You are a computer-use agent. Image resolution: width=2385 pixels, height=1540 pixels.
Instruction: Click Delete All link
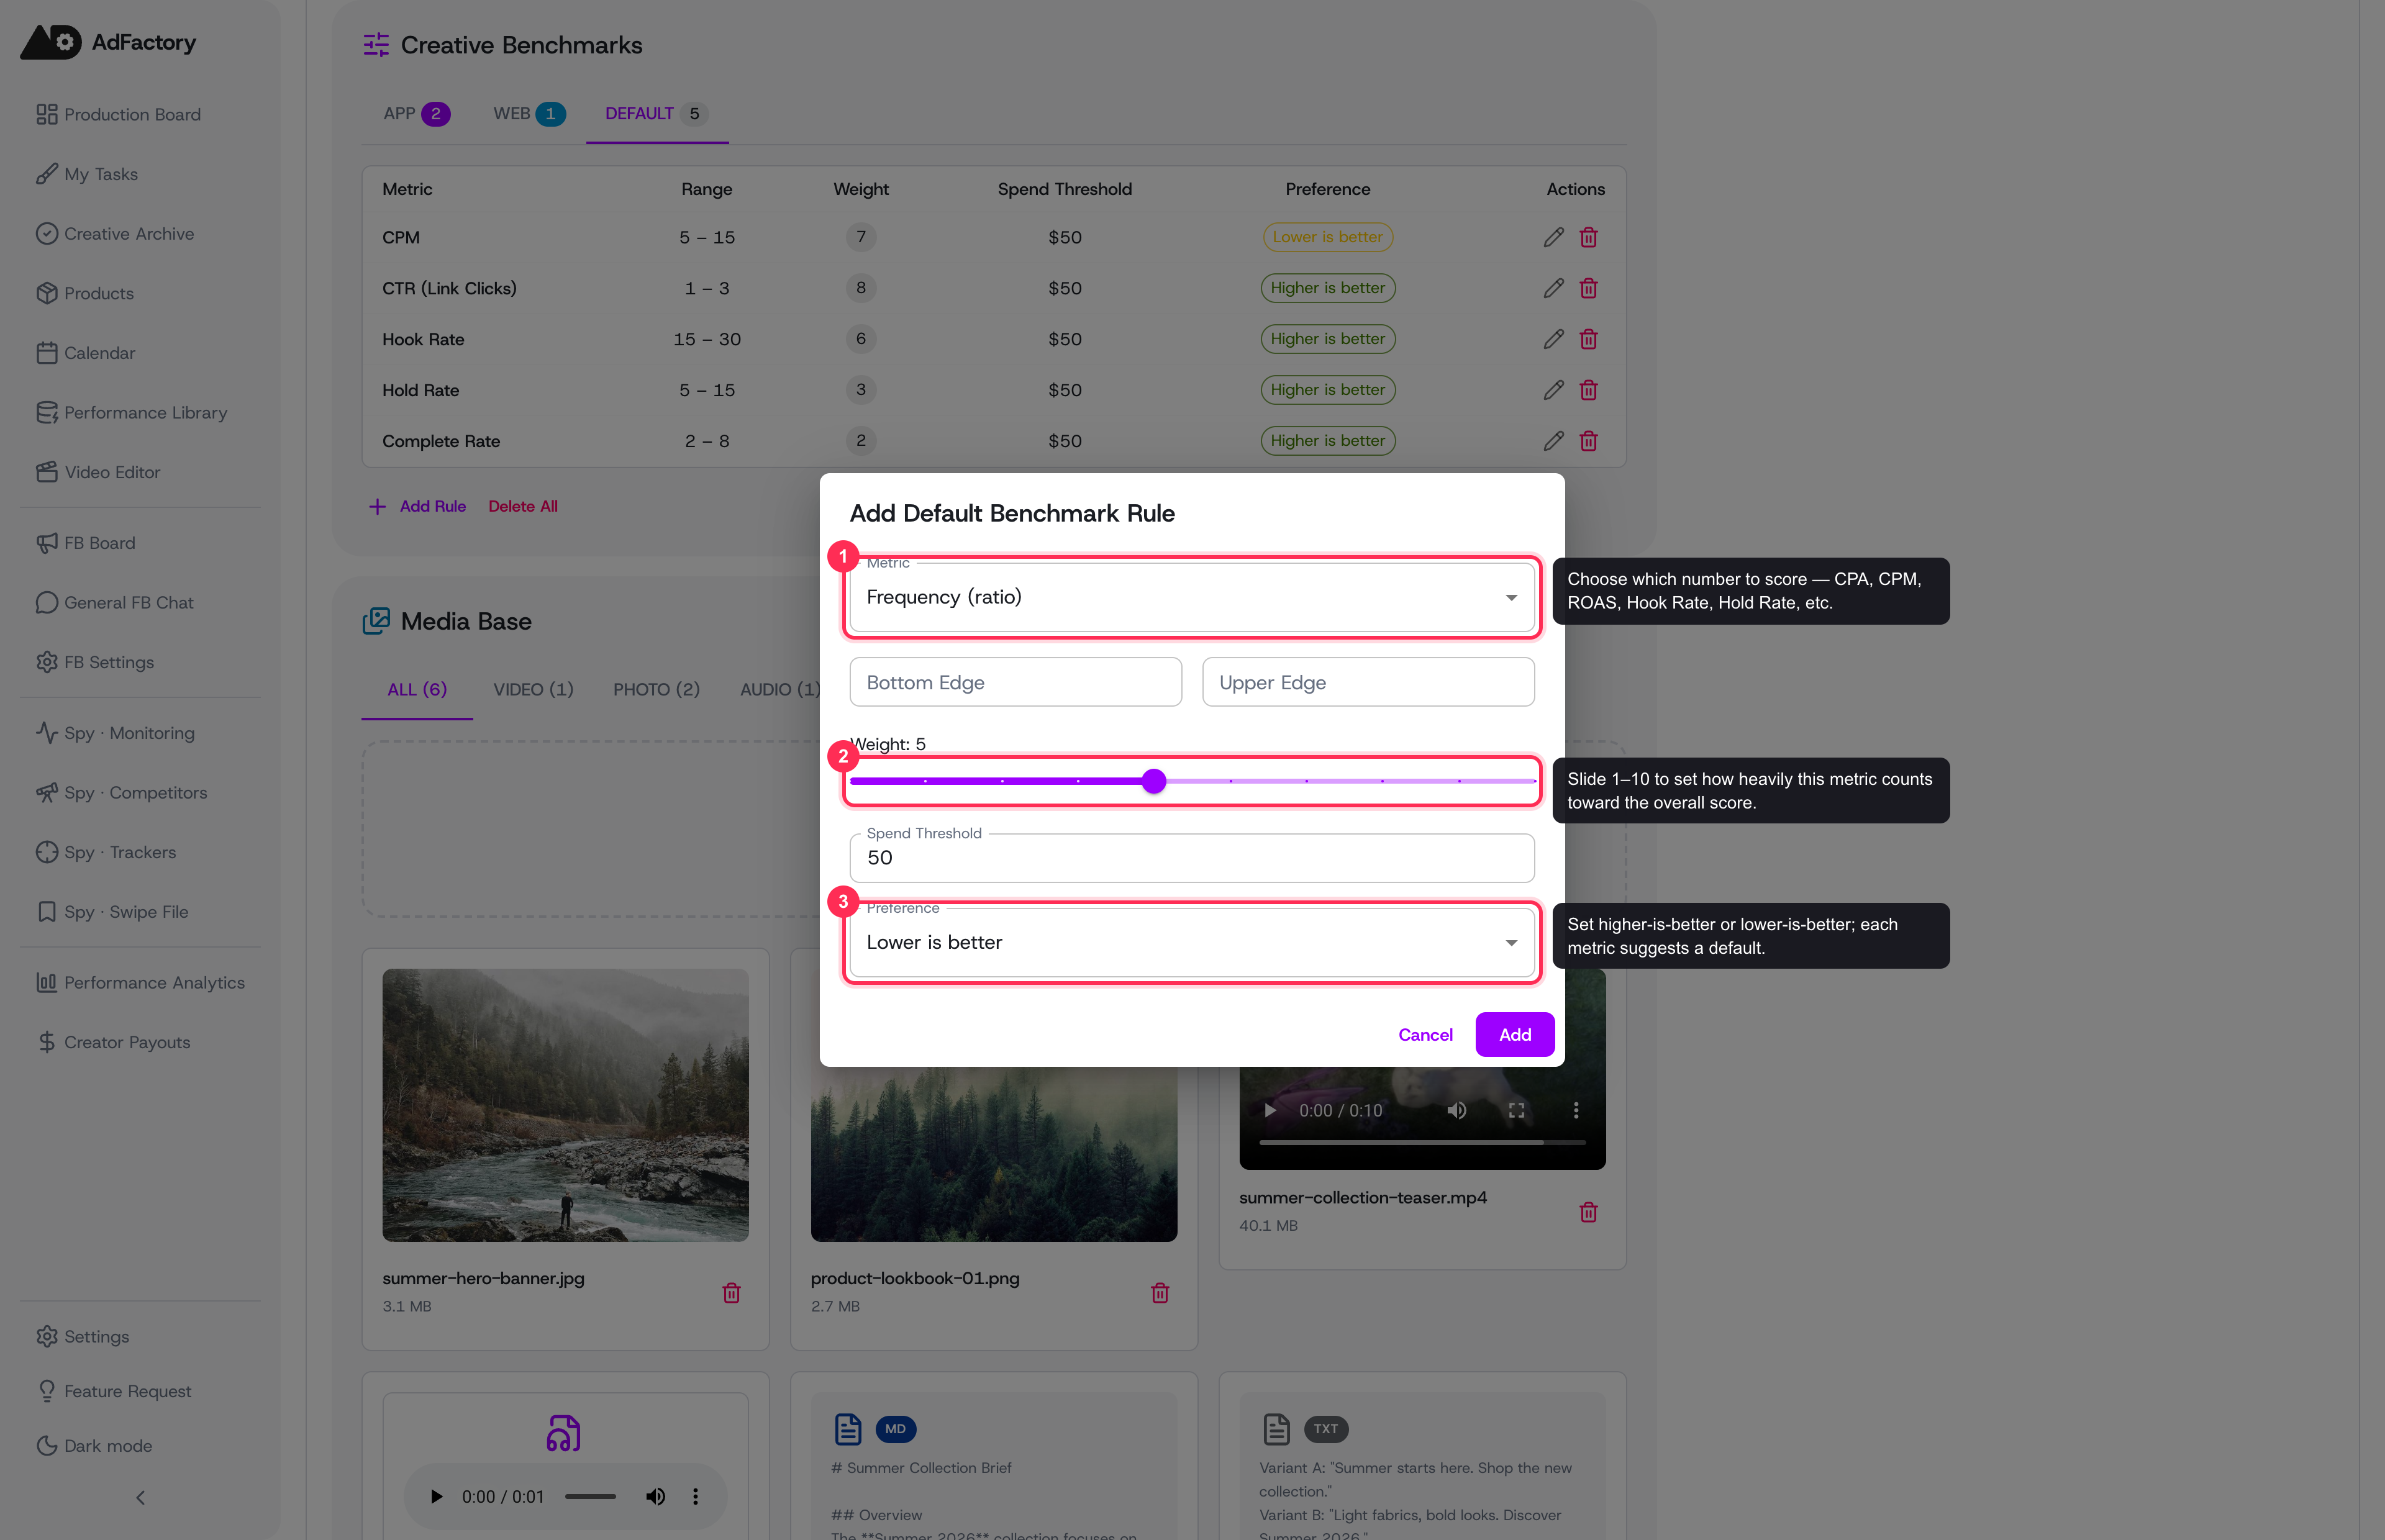523,506
